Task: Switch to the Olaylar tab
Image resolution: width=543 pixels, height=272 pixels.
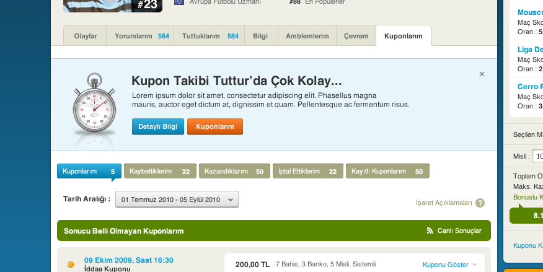Action: click(86, 37)
